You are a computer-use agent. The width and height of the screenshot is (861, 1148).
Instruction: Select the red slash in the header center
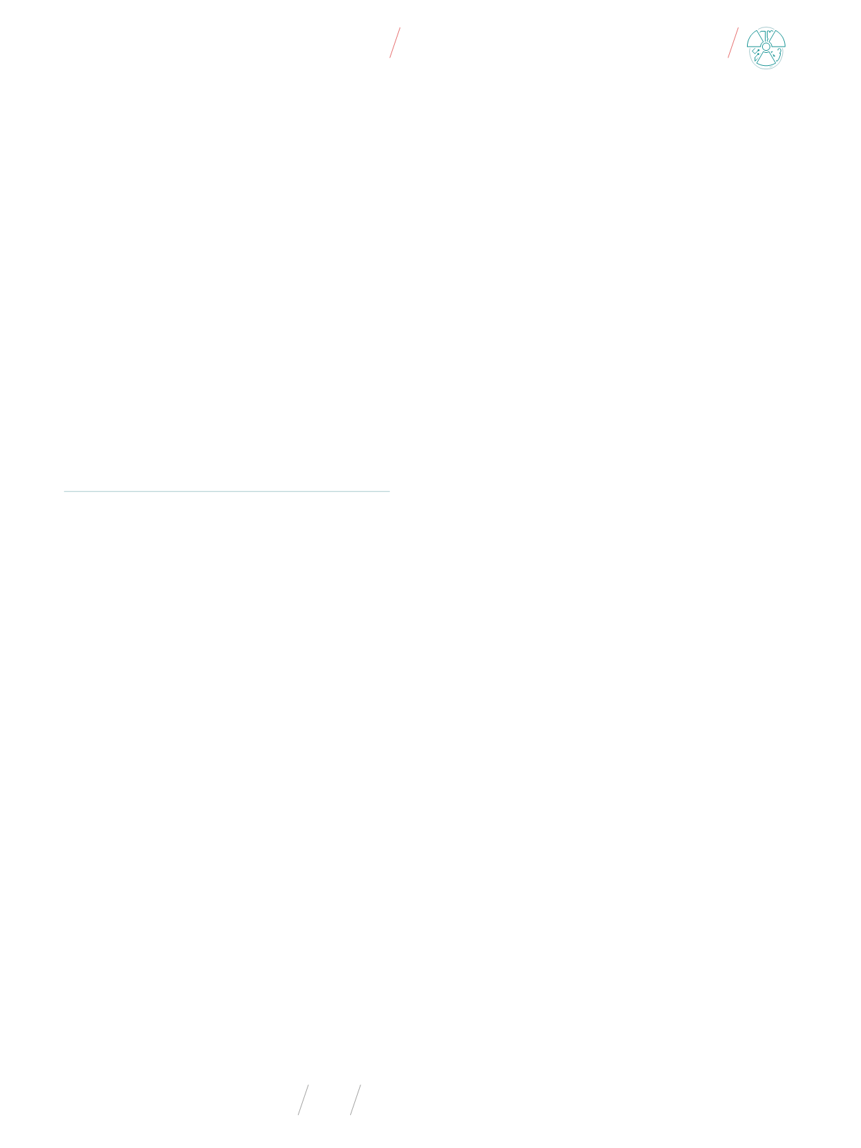coord(395,43)
